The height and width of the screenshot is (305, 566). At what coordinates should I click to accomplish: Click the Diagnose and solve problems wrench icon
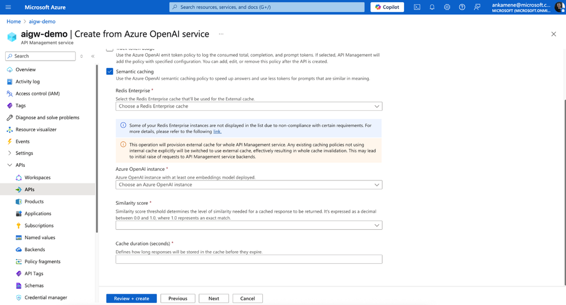tap(10, 118)
